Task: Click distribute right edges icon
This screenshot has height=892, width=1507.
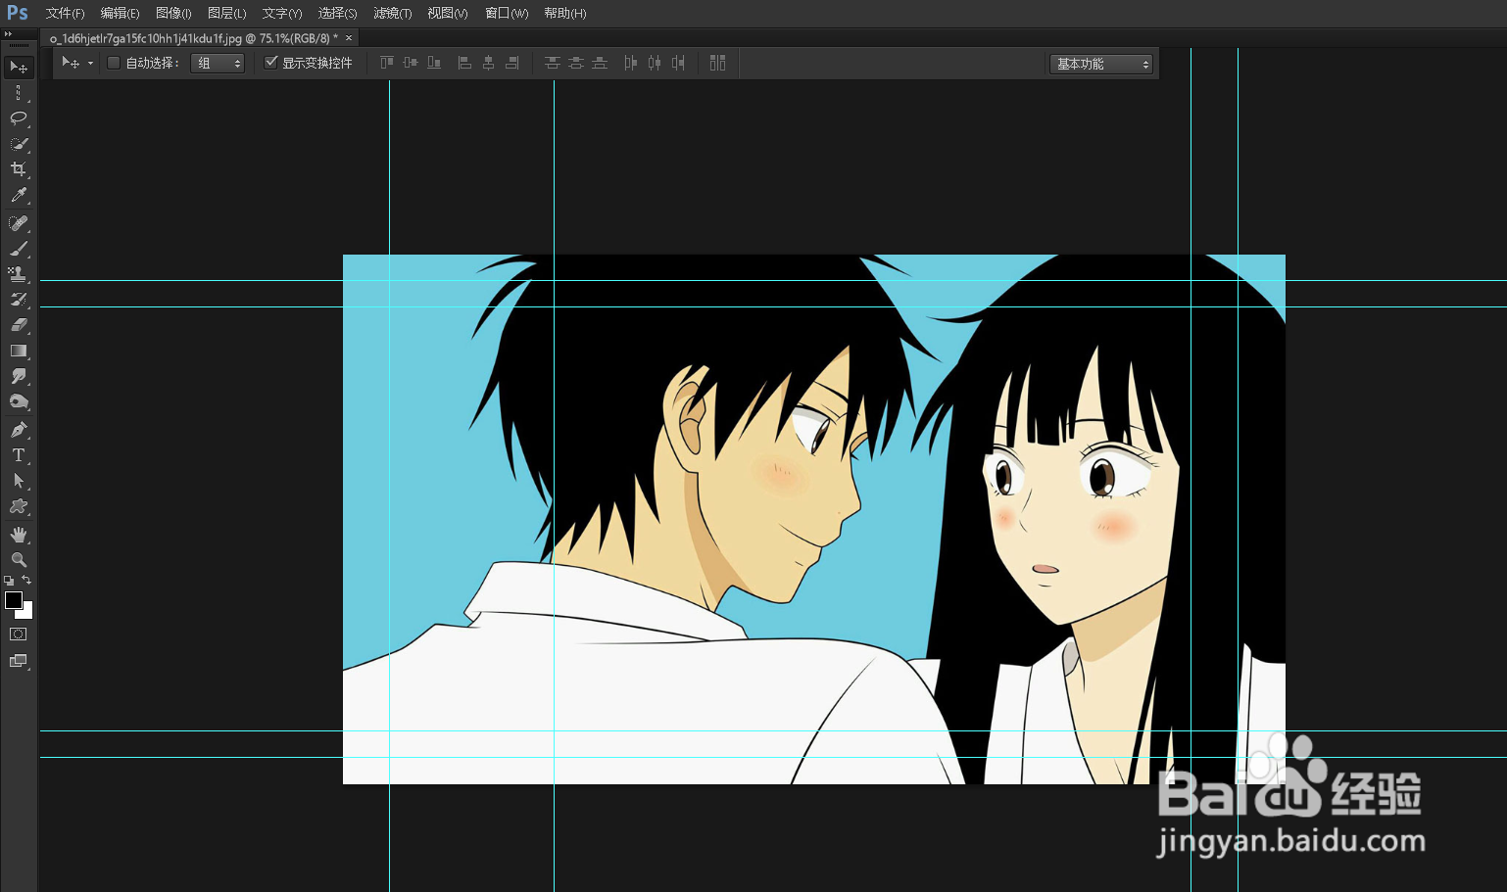Action: point(677,63)
